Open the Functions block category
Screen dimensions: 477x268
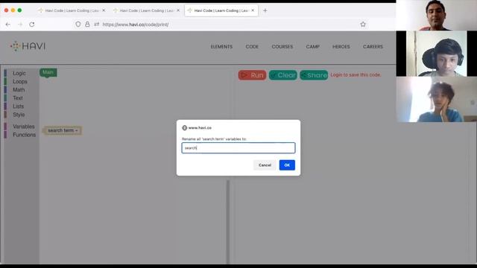click(24, 135)
